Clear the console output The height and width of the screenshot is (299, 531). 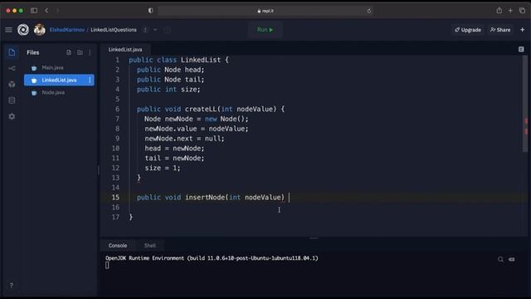[x=511, y=259]
